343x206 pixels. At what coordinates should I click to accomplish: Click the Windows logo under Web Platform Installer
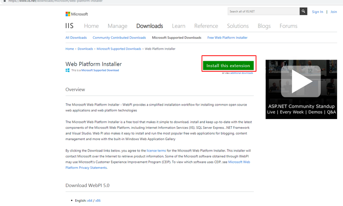click(x=67, y=70)
